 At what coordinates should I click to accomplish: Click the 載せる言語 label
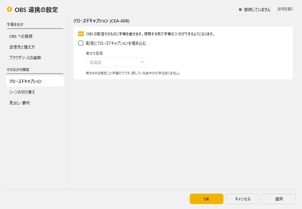tap(95, 53)
